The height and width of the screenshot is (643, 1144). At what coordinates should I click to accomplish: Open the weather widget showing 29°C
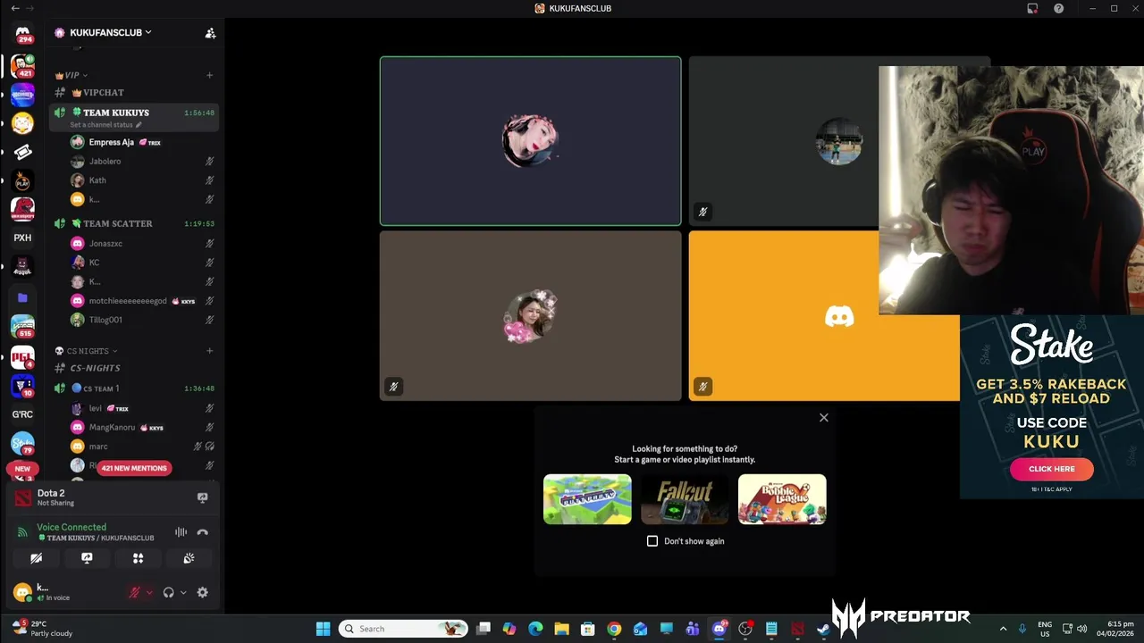tap(42, 629)
